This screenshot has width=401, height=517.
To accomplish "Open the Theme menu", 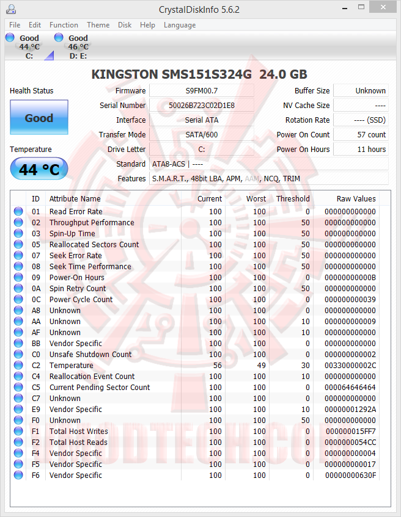I will (98, 25).
